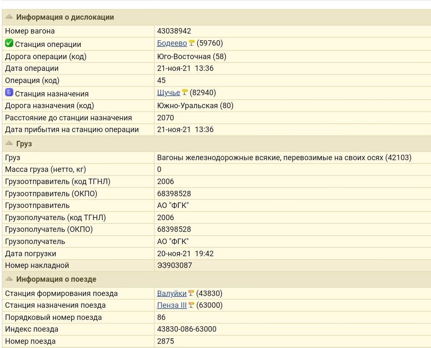
Task: Open the Щучье destination station link
Action: [x=168, y=93]
